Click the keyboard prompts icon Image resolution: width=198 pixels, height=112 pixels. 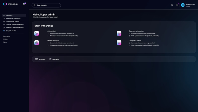[37, 59]
